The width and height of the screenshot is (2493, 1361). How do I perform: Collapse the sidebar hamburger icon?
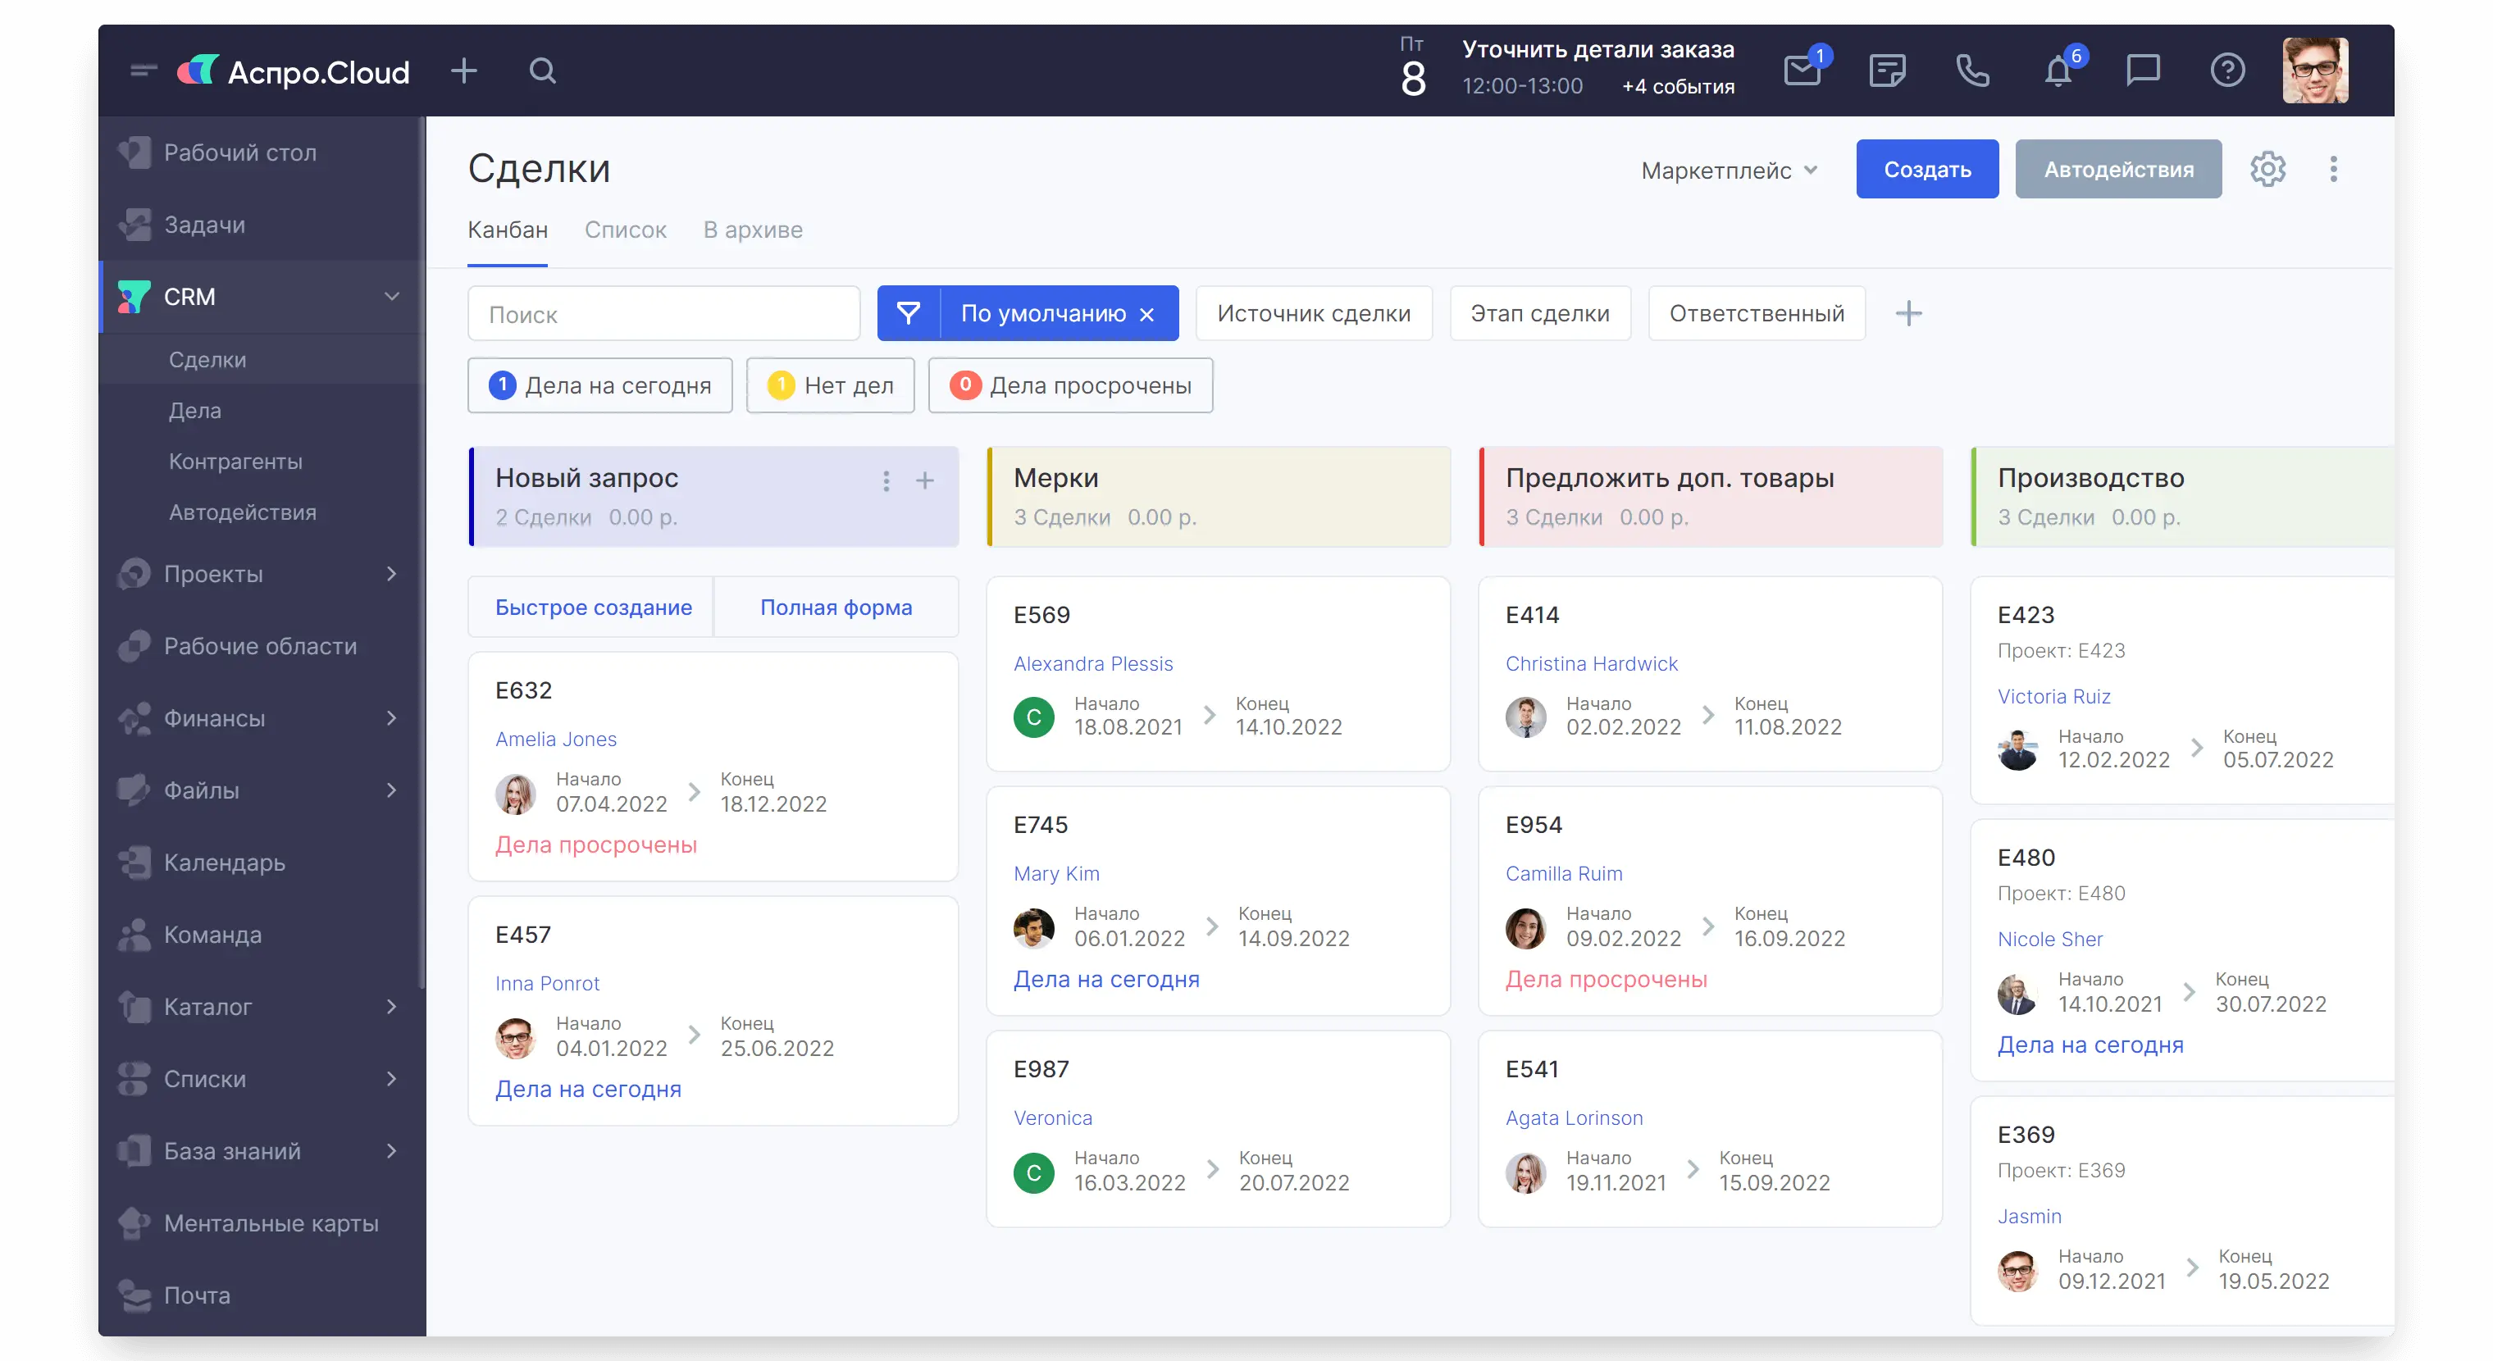pos(144,70)
